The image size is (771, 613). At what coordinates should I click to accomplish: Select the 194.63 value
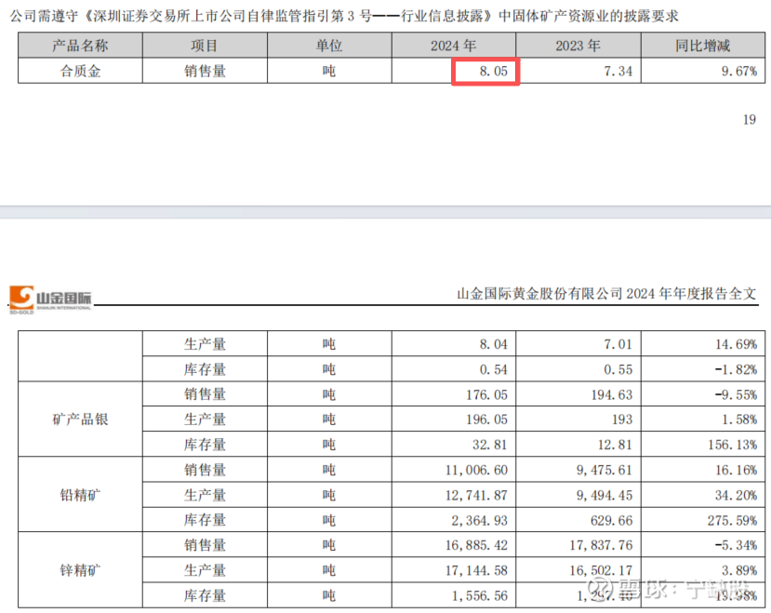[612, 394]
